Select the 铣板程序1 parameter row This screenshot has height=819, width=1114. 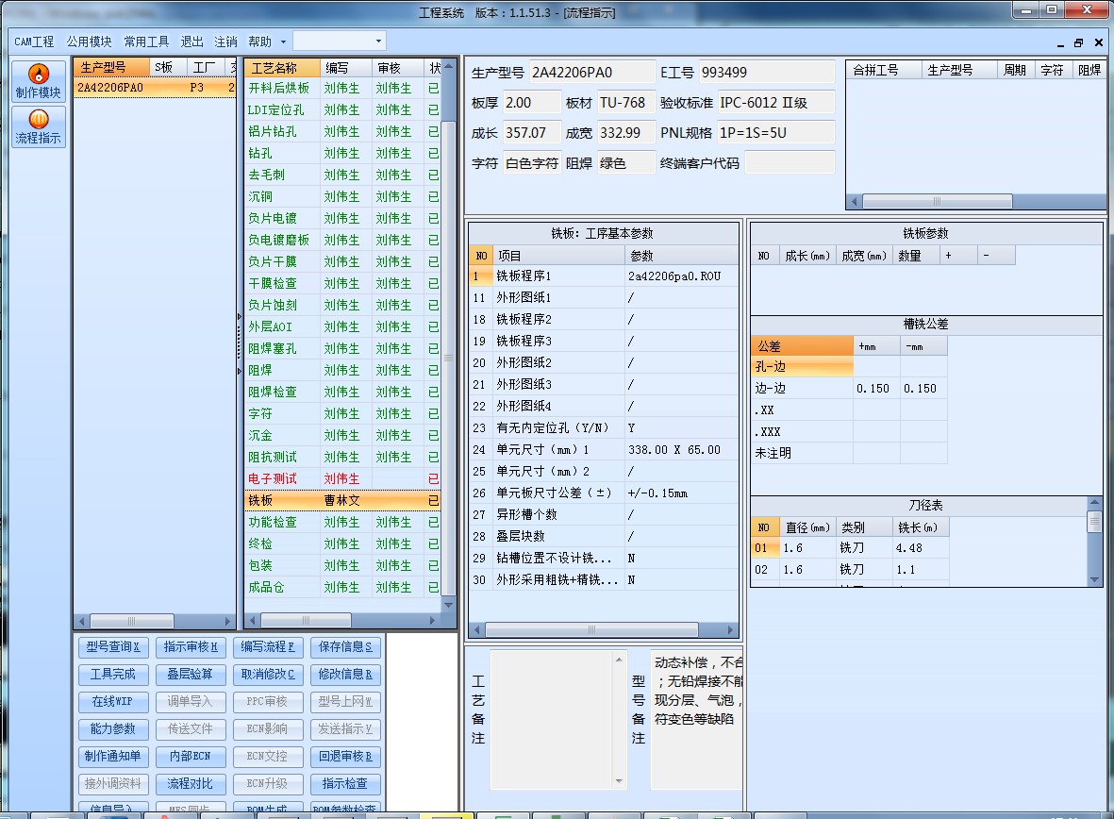click(x=603, y=276)
